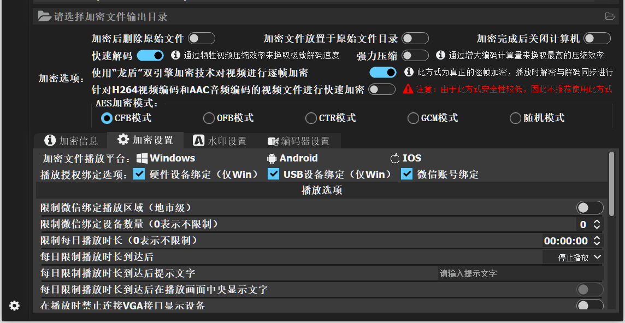This screenshot has width=625, height=323.
Task: Click the AES加密模式 group label
Action: click(x=127, y=103)
